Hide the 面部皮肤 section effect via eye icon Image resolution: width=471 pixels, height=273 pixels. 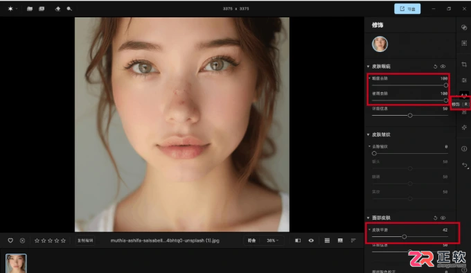click(x=443, y=218)
